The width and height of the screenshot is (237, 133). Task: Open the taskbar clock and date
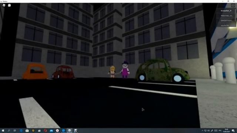click(x=226, y=130)
